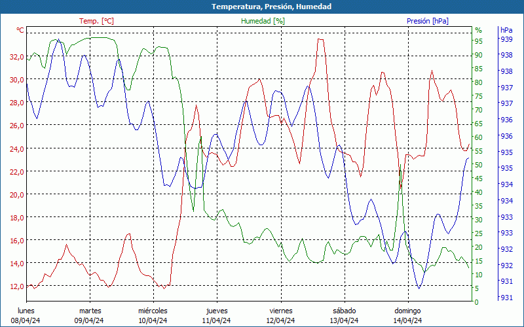Click the "sábado" day label
The height and width of the screenshot is (327, 524).
(345, 311)
